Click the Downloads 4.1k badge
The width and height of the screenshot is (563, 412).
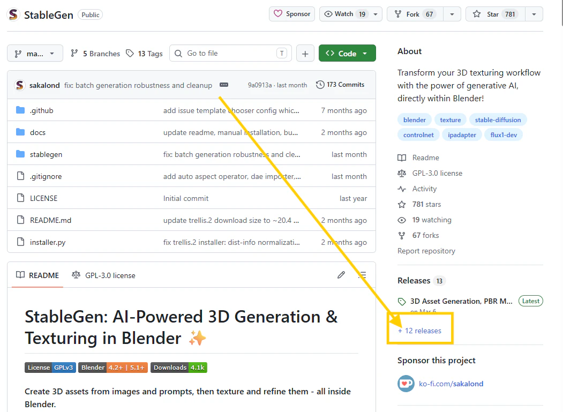(x=179, y=368)
